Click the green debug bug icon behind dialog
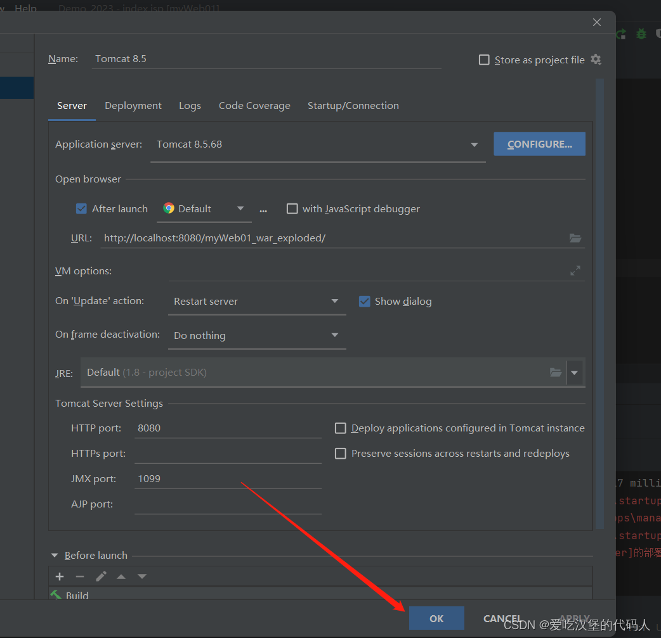This screenshot has height=638, width=661. (x=641, y=34)
